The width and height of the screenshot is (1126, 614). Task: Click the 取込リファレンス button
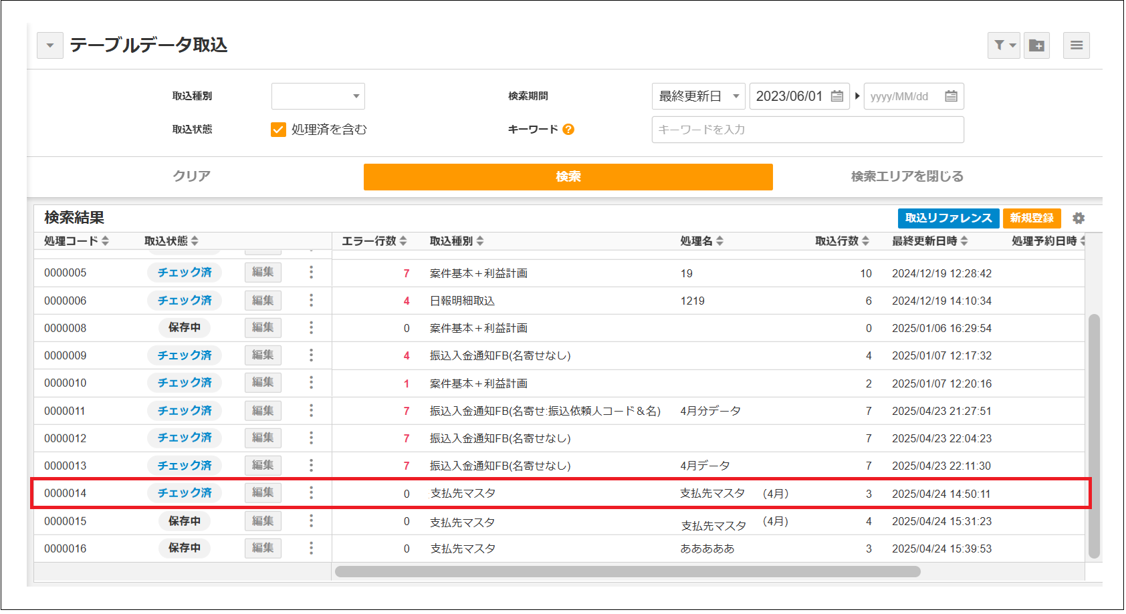[x=949, y=218]
